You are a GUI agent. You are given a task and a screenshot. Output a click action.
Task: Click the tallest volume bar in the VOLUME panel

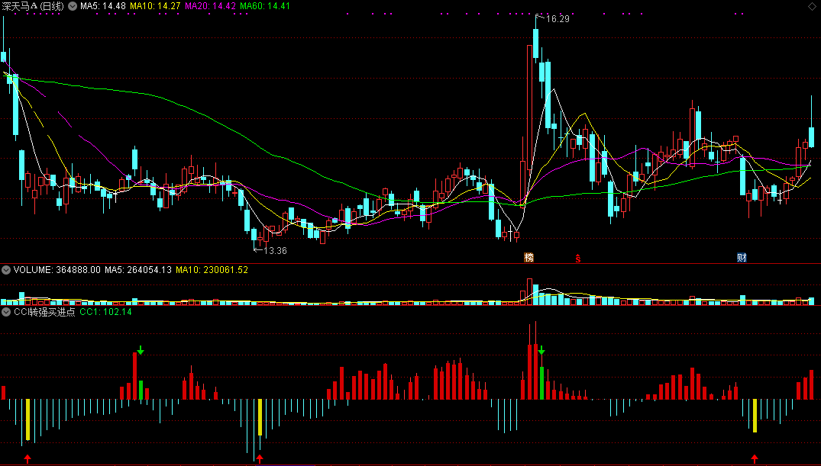coord(529,291)
